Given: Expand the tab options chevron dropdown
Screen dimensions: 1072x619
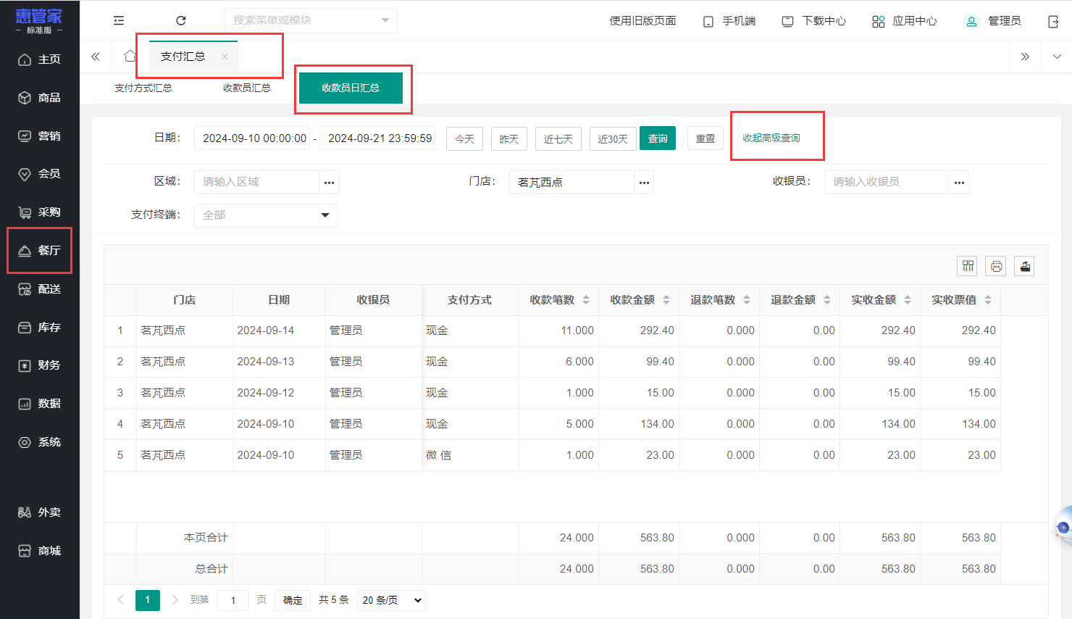Looking at the screenshot, I should click(x=1057, y=57).
